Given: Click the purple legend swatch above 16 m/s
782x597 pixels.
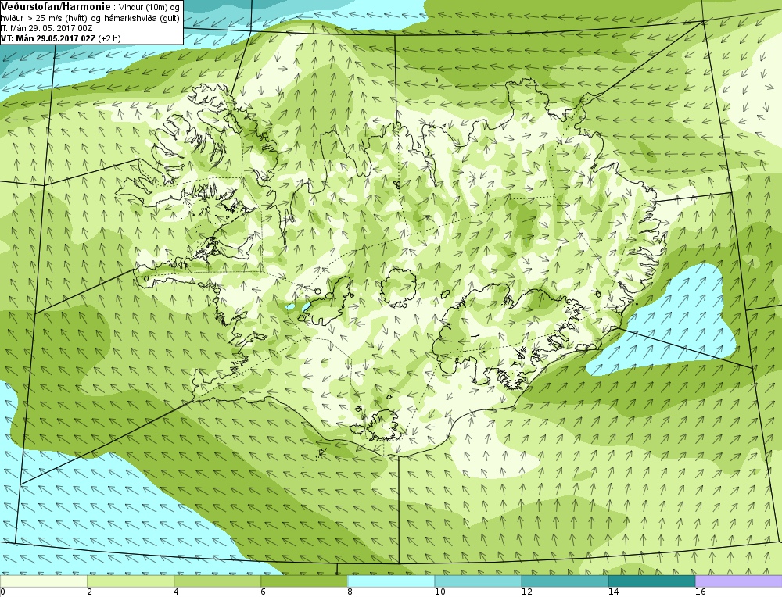Looking at the screenshot, I should 739,581.
